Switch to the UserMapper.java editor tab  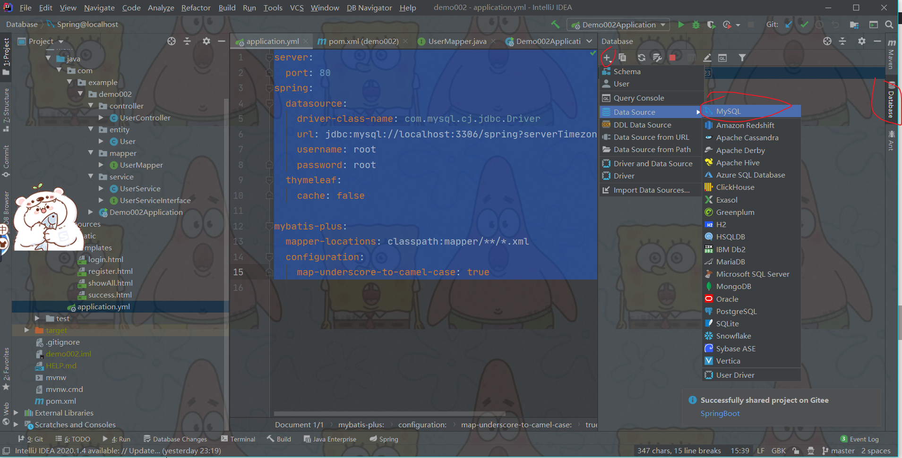point(457,41)
